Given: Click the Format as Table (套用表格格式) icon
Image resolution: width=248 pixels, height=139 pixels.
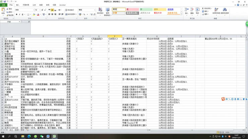Looking at the screenshot, I should [x=108, y=10].
